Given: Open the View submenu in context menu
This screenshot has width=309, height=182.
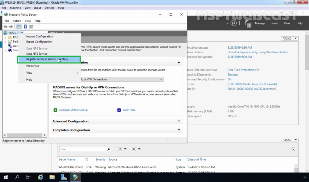Looking at the screenshot, I should click(x=49, y=73).
